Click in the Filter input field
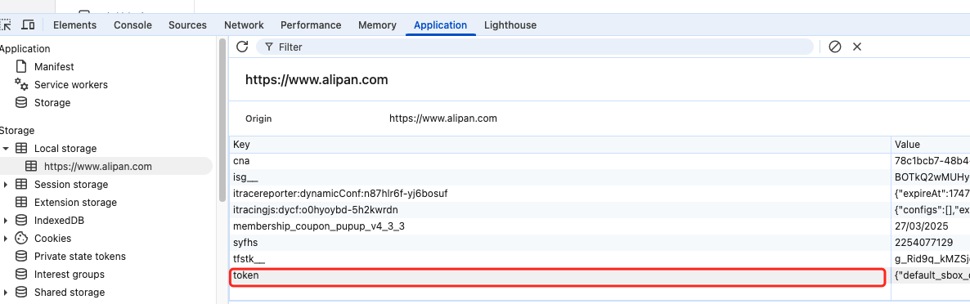The height and width of the screenshot is (304, 970). [535, 47]
